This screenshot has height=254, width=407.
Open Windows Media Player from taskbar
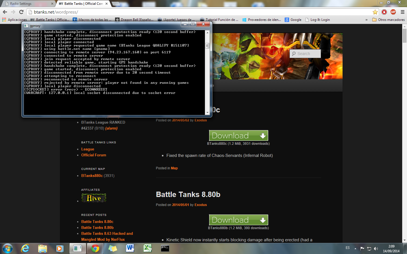point(60,248)
